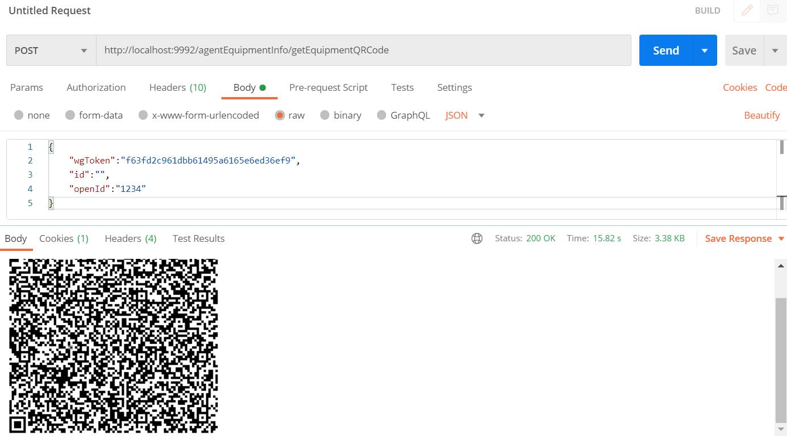Open the Cookies link

coord(739,87)
